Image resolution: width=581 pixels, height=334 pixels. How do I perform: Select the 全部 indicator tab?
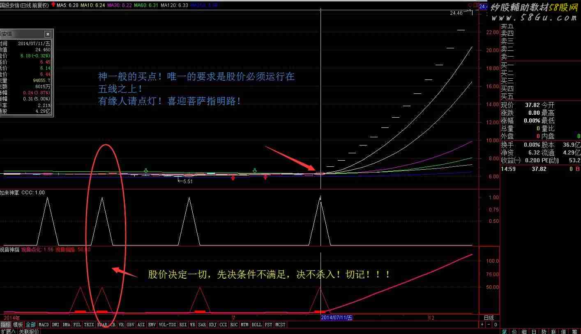(x=31, y=325)
